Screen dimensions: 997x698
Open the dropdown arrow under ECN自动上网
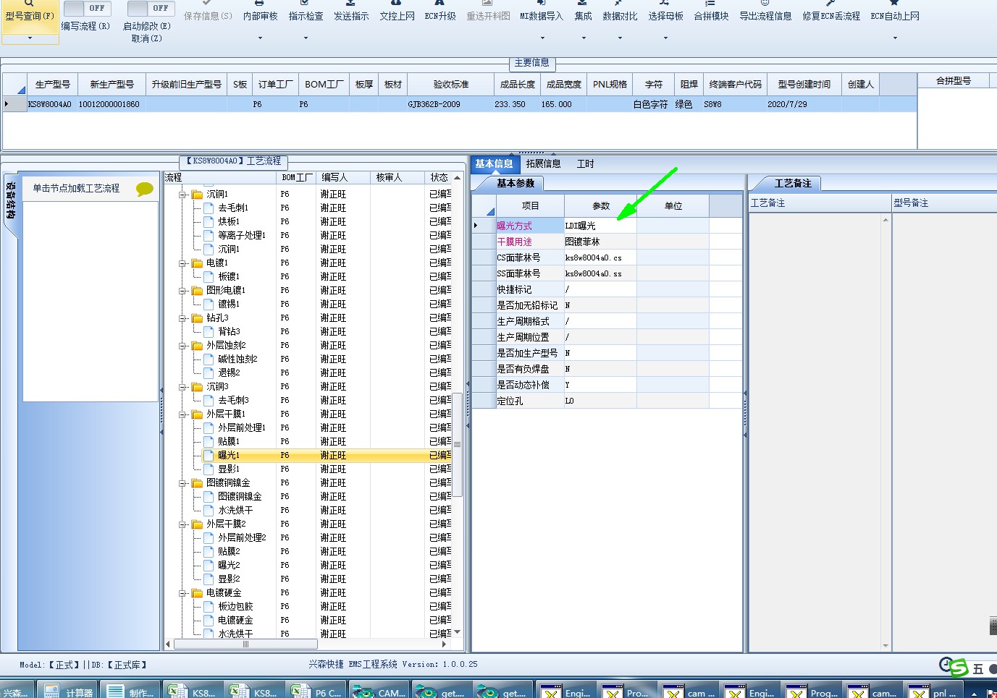point(895,38)
